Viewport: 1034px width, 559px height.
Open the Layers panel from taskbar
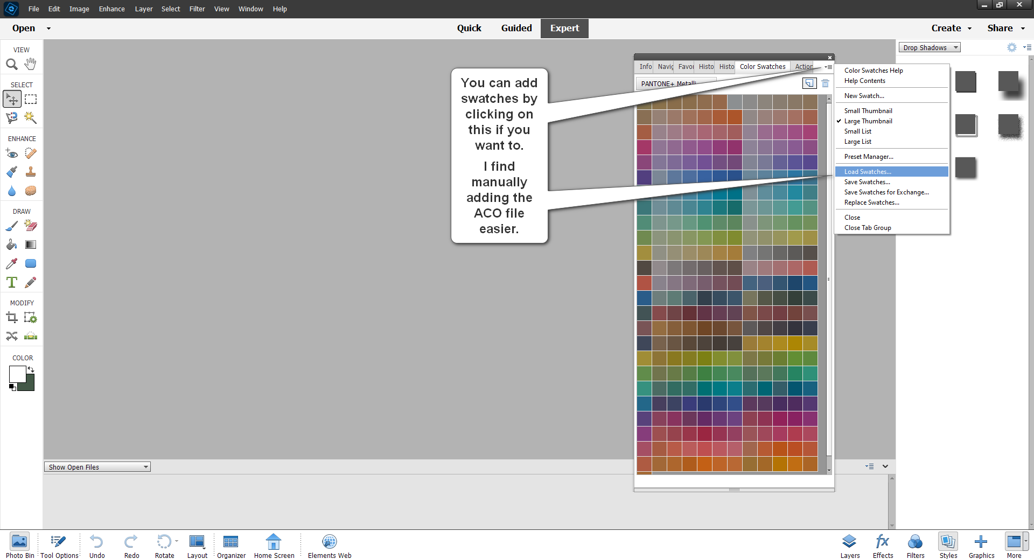point(849,545)
